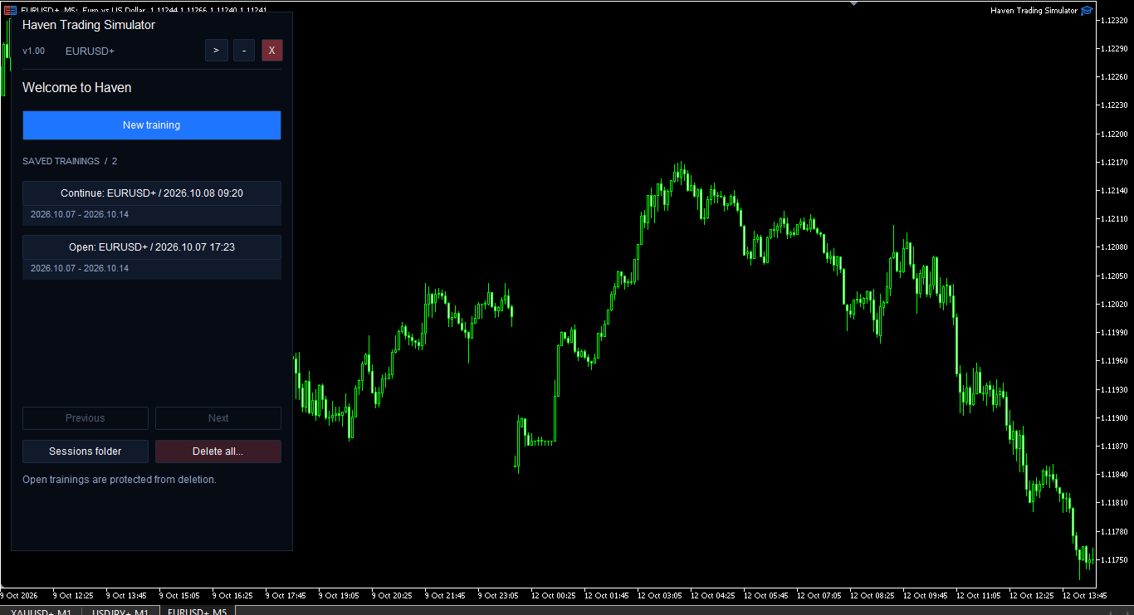
Task: Open the Sessions folder
Action: pos(86,451)
